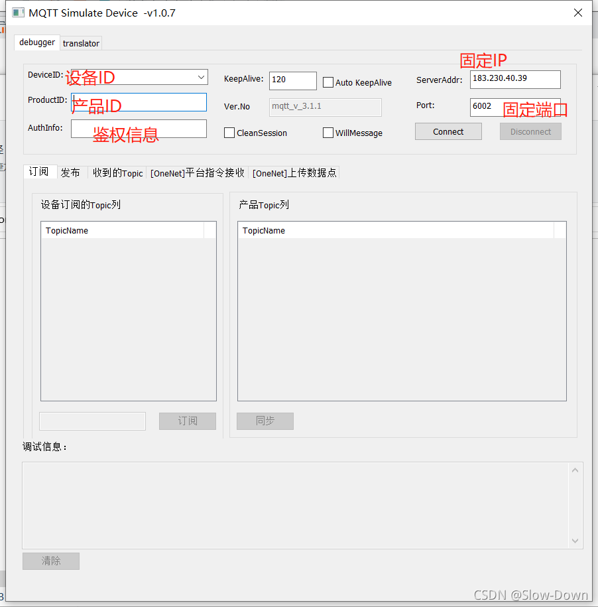
Task: Open the 收到的Topic tab
Action: (x=117, y=172)
